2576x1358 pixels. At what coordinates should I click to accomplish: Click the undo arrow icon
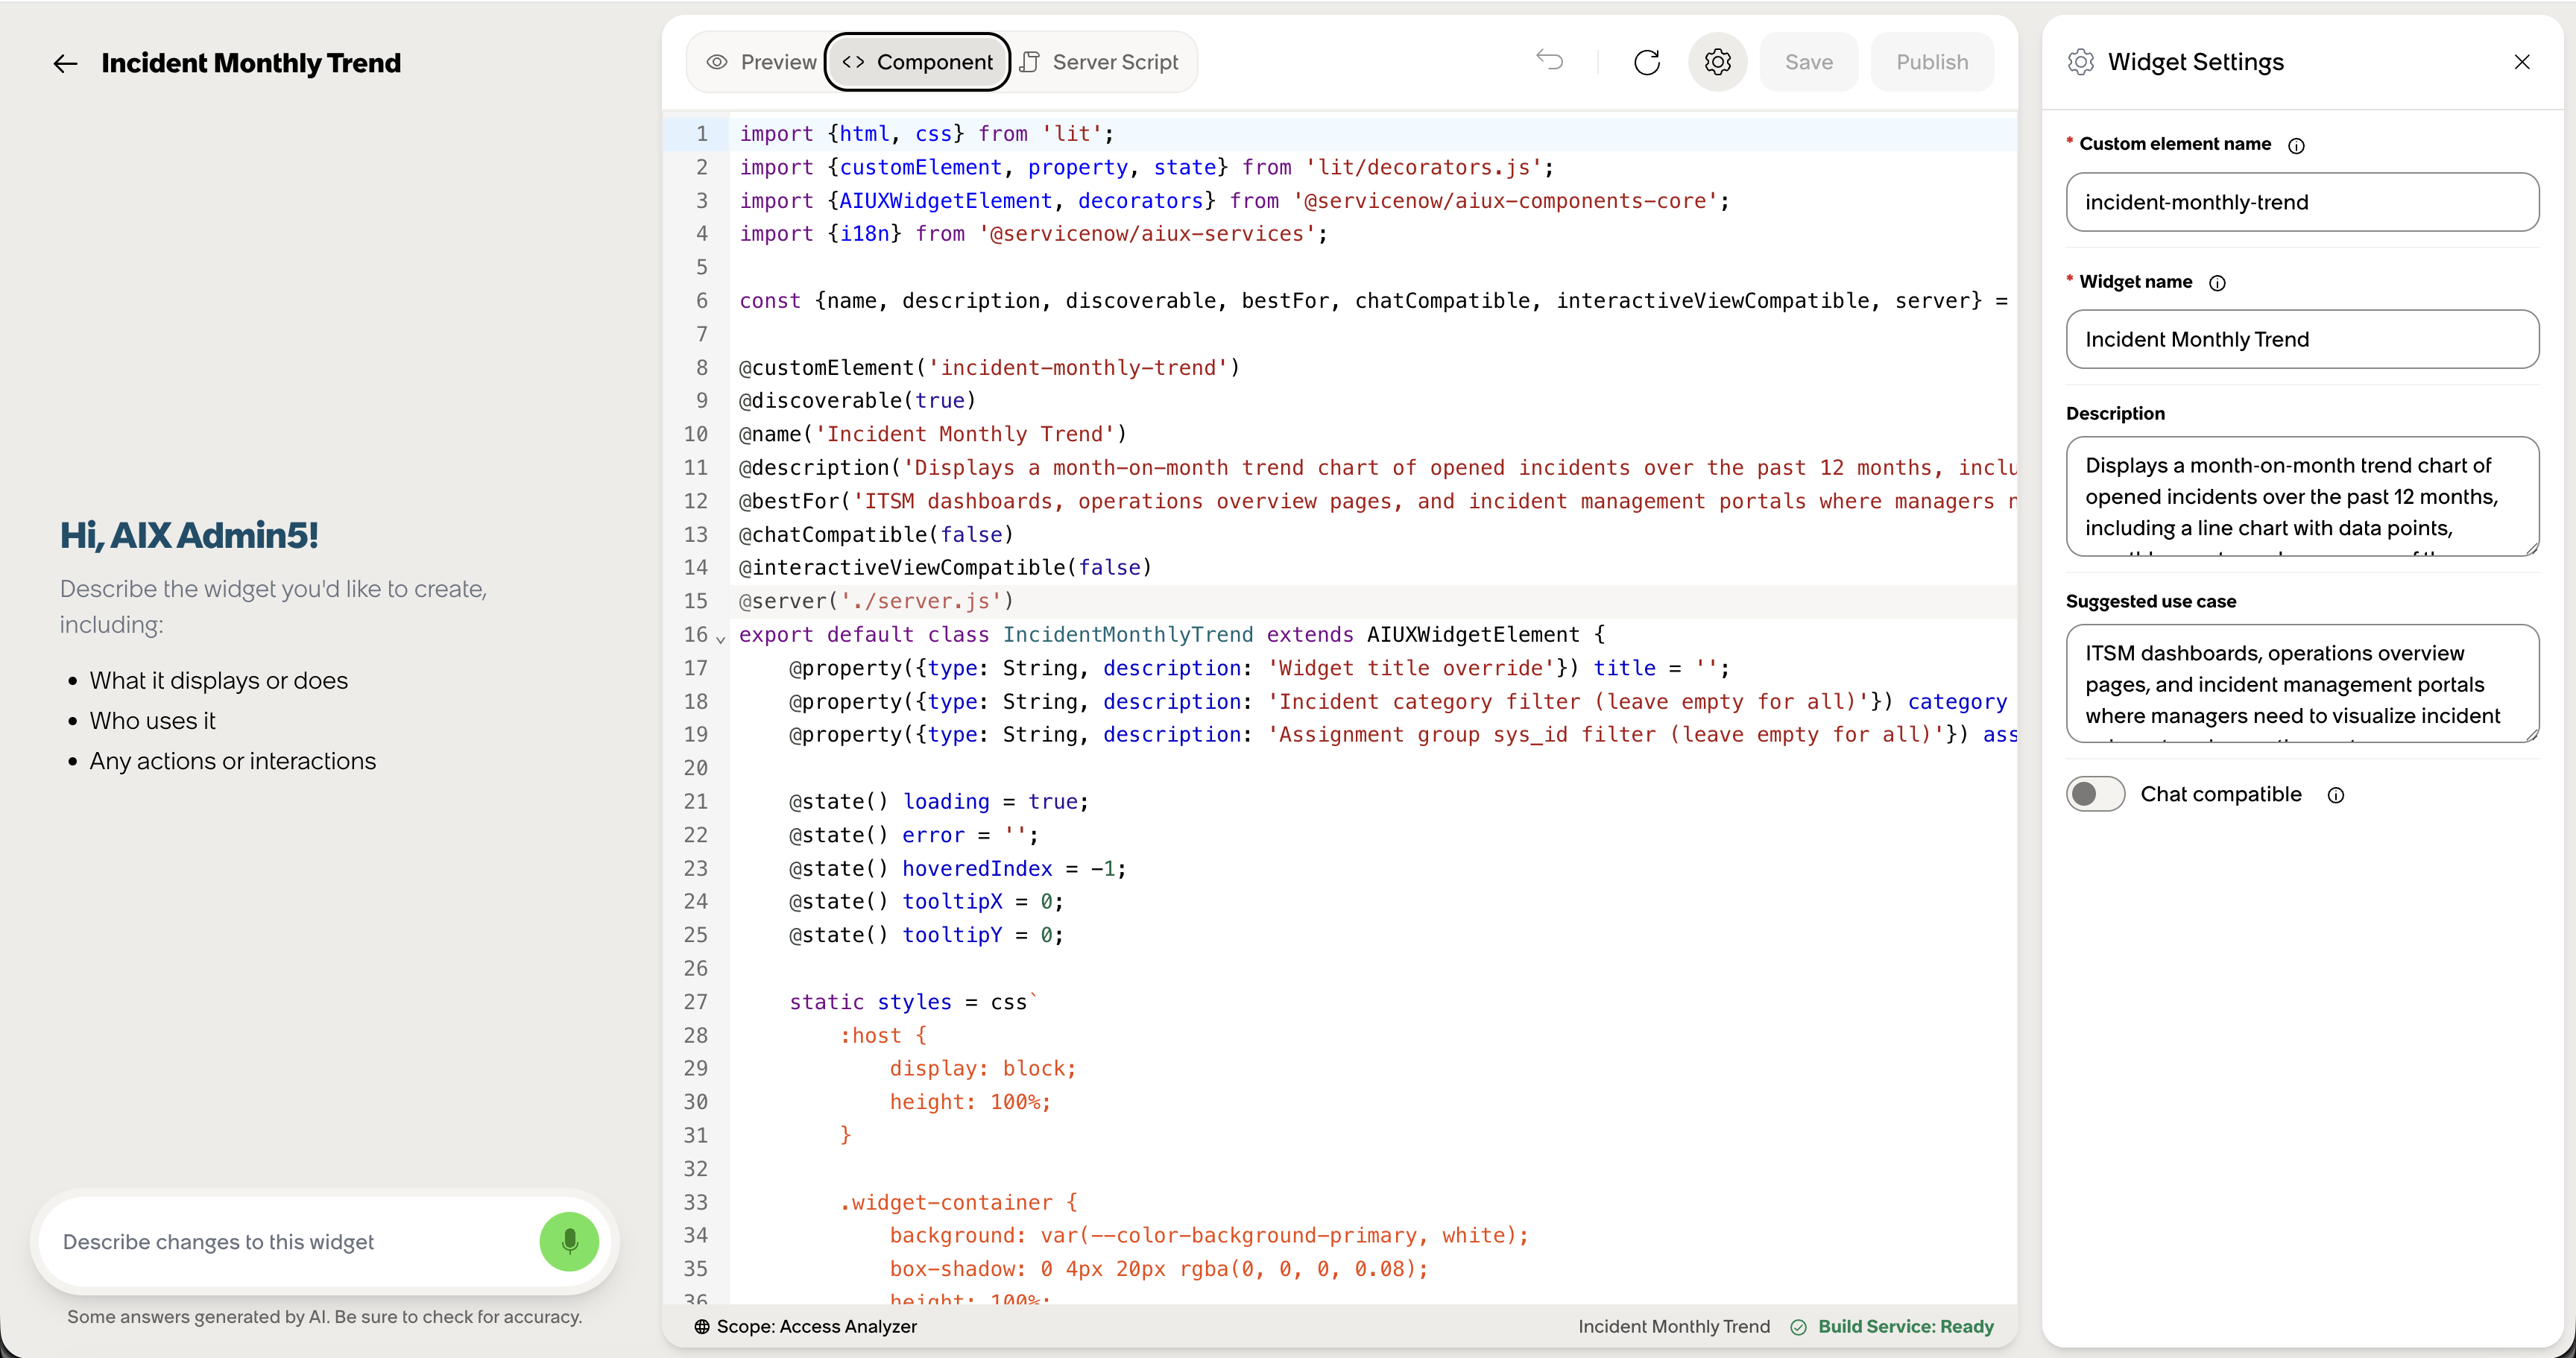1549,61
